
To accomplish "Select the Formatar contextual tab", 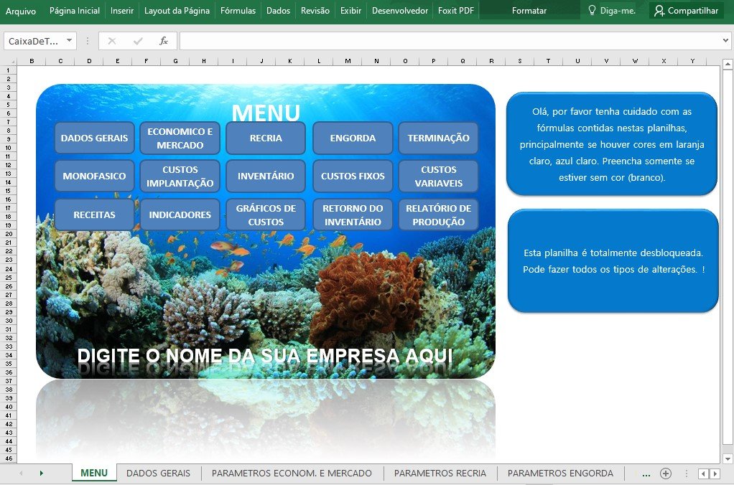I will (529, 10).
